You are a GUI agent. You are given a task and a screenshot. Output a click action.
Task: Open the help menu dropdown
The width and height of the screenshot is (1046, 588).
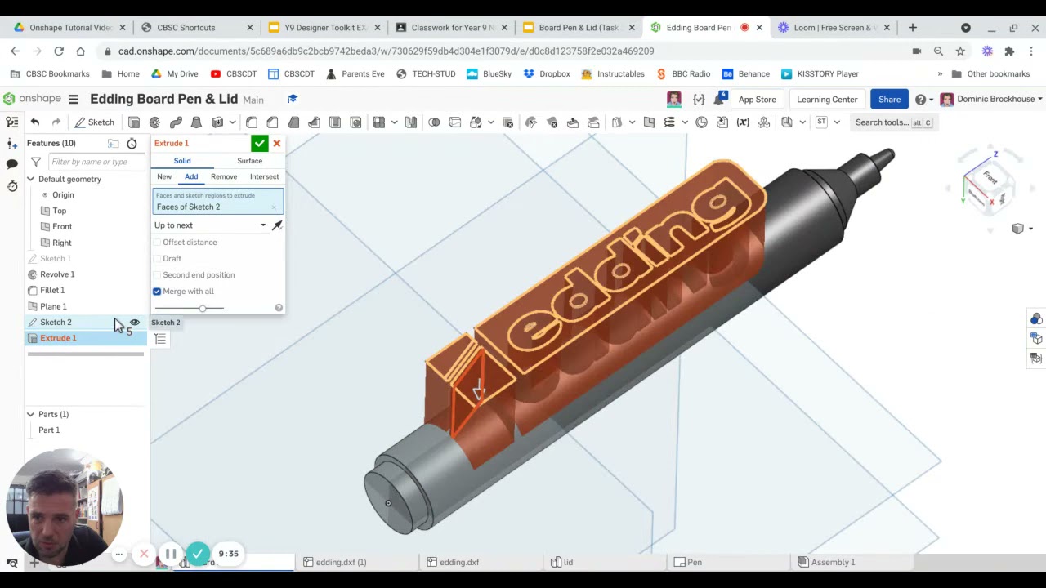pos(924,100)
